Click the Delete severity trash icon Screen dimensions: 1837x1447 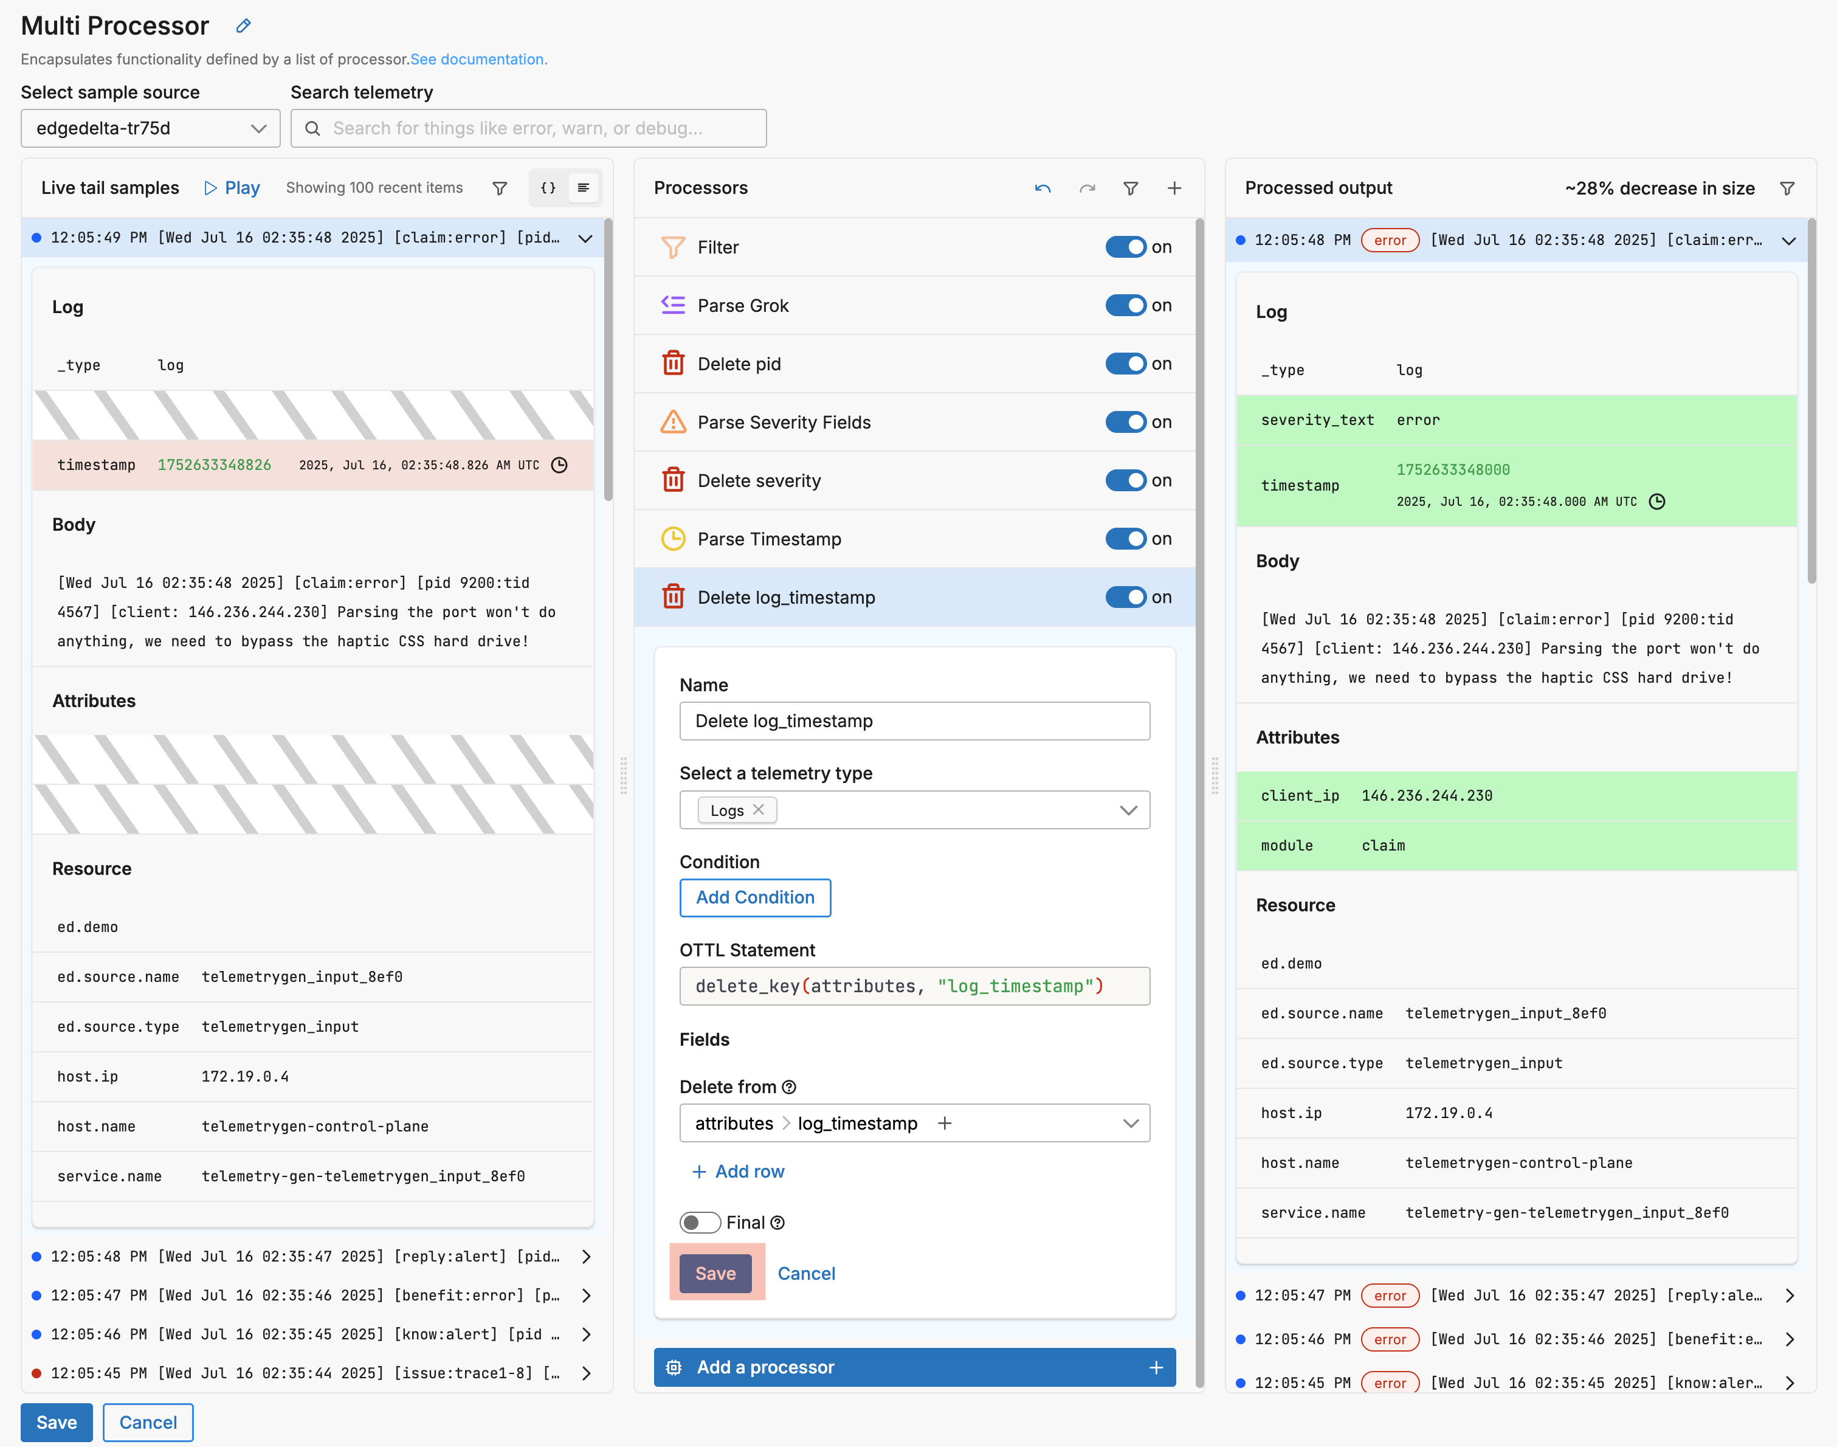coord(674,480)
